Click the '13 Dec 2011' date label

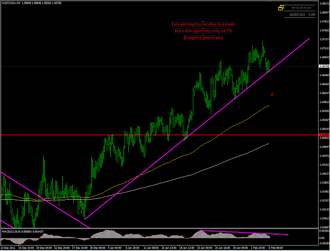[8, 248]
